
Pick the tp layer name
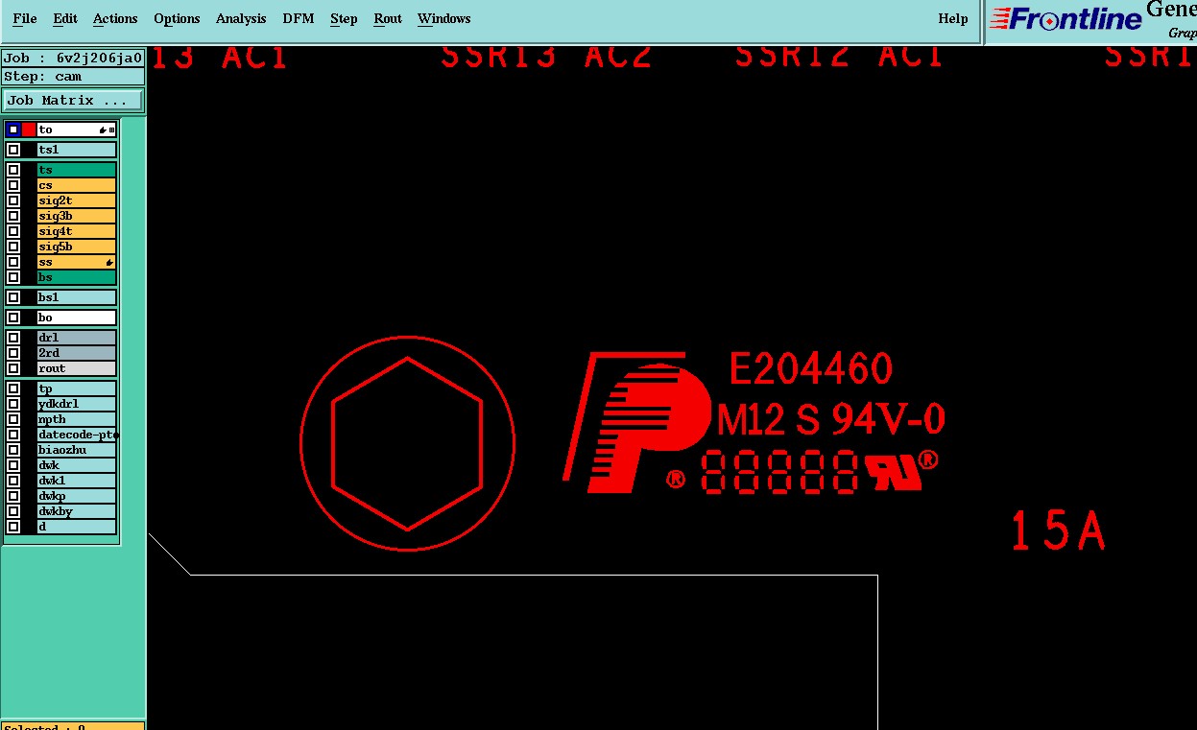(x=77, y=389)
